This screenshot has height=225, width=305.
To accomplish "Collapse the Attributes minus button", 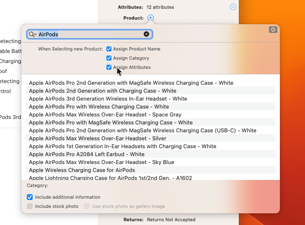I will (x=233, y=7).
